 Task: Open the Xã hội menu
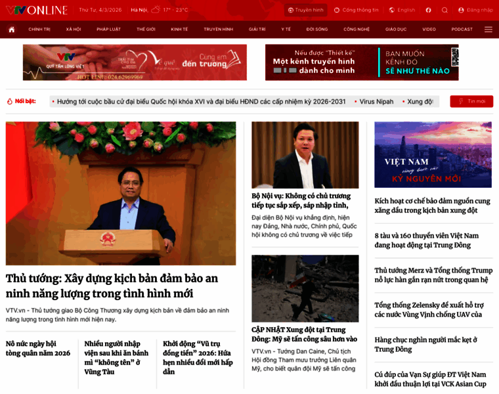(x=74, y=30)
